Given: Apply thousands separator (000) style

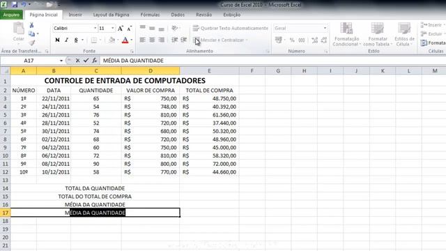Looking at the screenshot, I should (302, 40).
